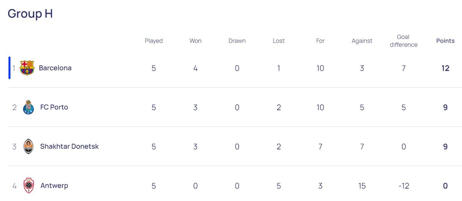Click the Antwerp club crest icon
The image size is (462, 201).
pyautogui.click(x=29, y=185)
